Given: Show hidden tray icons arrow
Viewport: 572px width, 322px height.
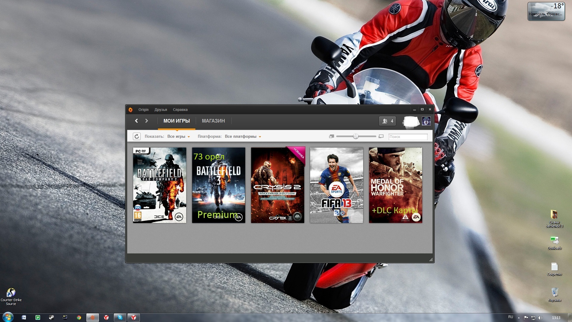Looking at the screenshot, I should pyautogui.click(x=519, y=318).
